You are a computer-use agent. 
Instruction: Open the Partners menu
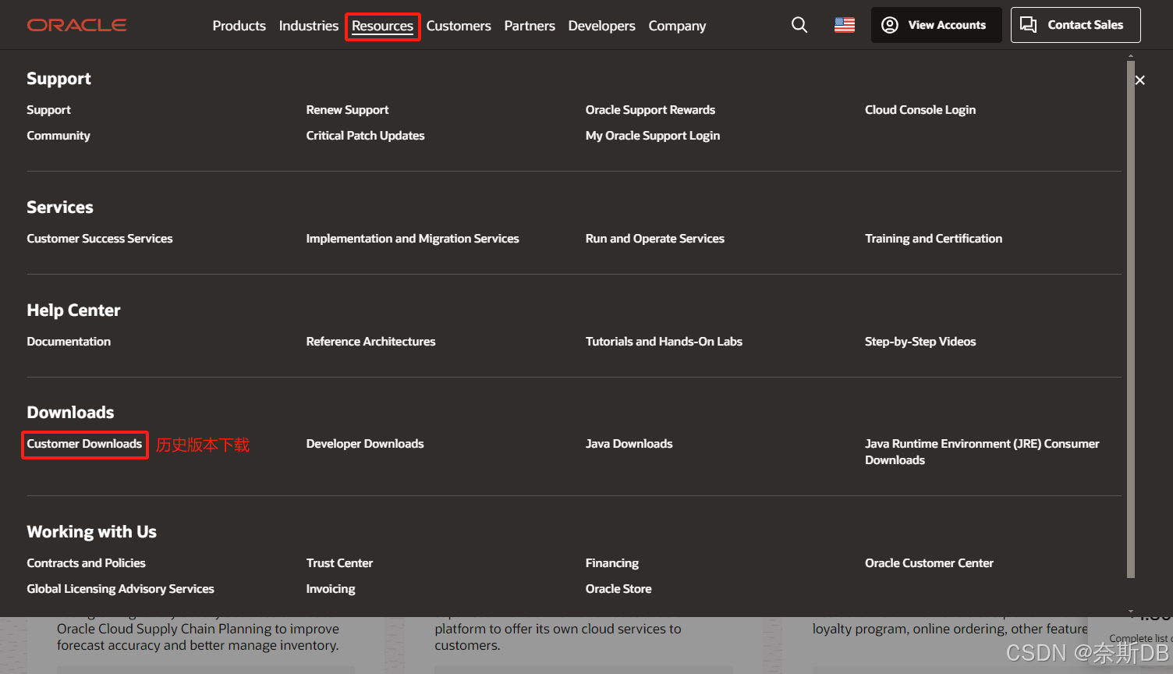pyautogui.click(x=530, y=26)
